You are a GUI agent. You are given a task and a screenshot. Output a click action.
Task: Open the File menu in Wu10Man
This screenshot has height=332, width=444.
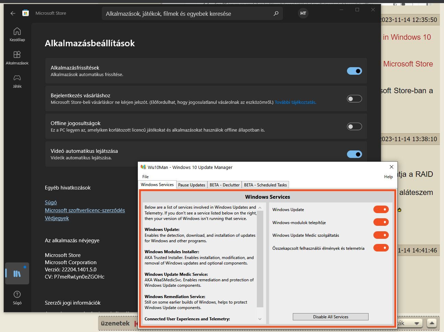click(145, 176)
